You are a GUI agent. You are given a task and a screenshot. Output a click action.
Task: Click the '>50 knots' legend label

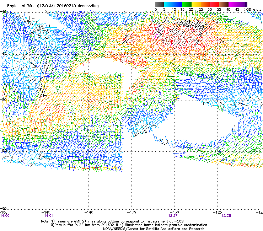point(253,10)
